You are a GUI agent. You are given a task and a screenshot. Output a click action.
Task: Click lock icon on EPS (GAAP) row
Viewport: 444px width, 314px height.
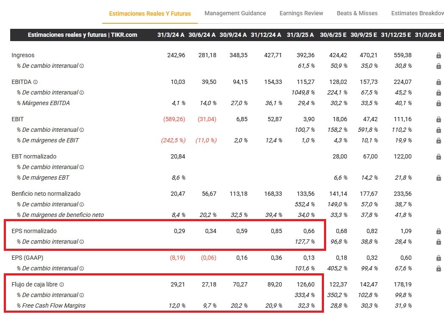tap(438, 258)
